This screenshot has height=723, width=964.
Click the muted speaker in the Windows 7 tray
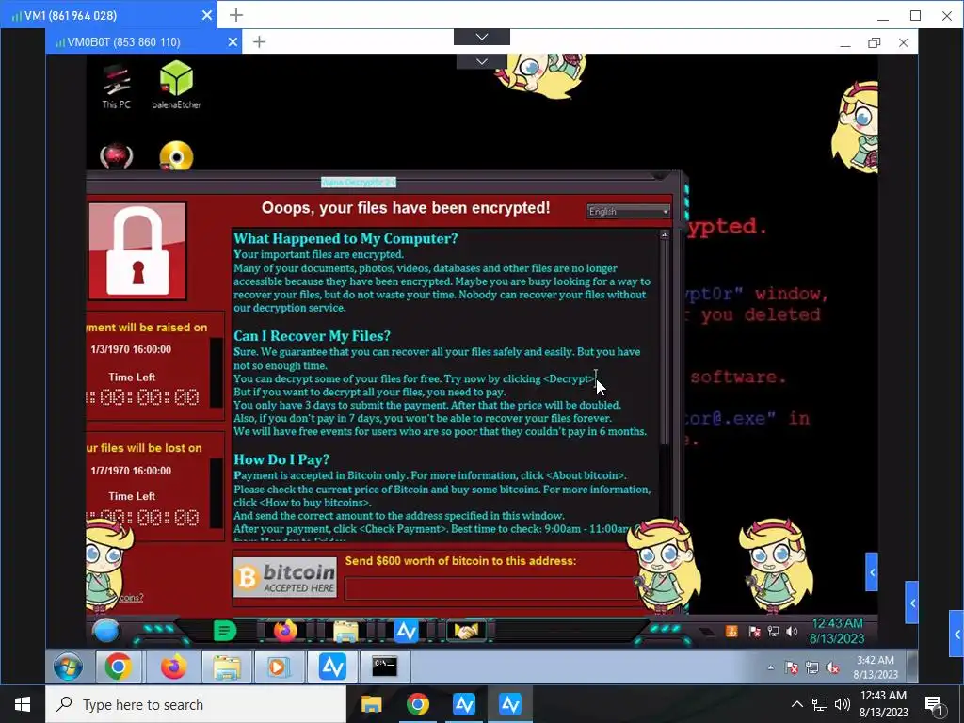tap(832, 667)
